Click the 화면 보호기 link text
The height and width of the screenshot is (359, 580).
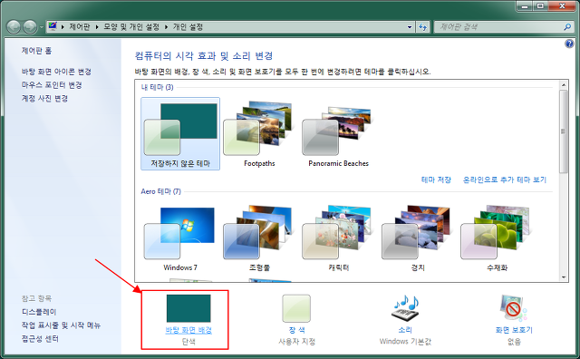(x=514, y=330)
